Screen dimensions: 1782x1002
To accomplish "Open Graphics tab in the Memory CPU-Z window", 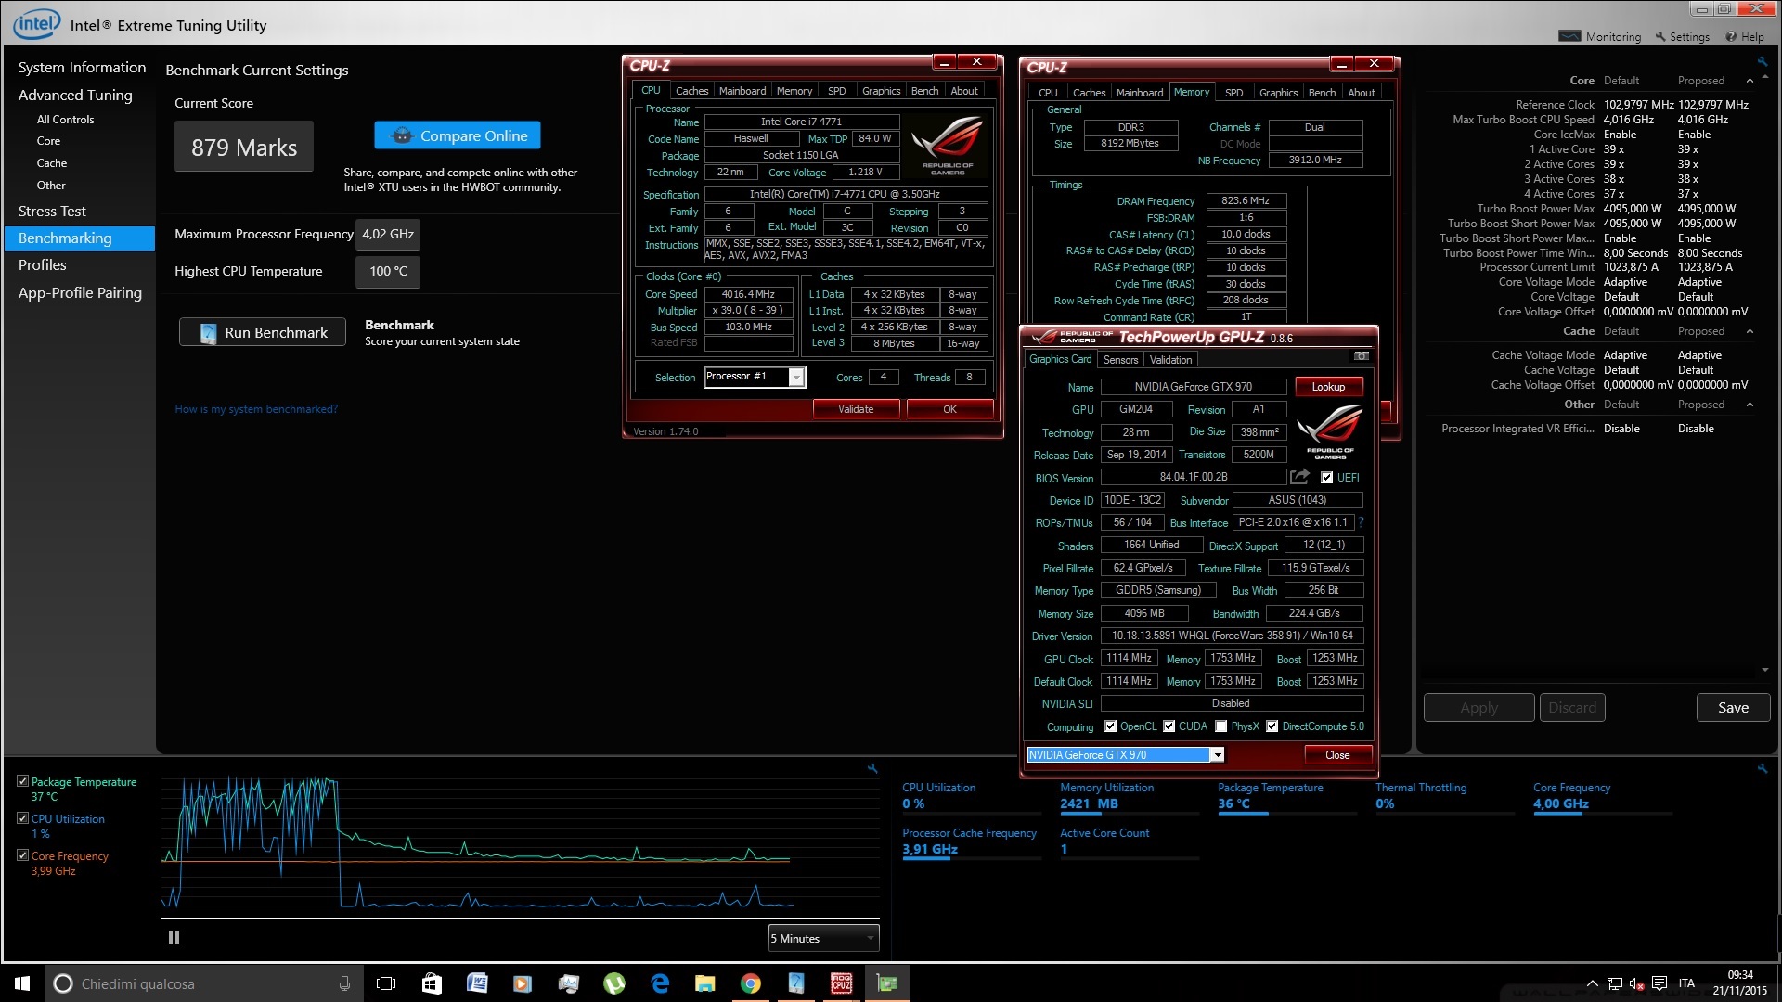I will [1278, 93].
